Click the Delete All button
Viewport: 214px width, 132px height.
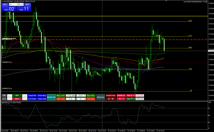click(x=51, y=97)
